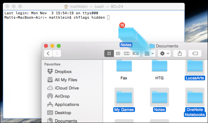Screen dimensions: 208x123
Task: Click the Terminal home icon in title bar
Action: coord(66,6)
